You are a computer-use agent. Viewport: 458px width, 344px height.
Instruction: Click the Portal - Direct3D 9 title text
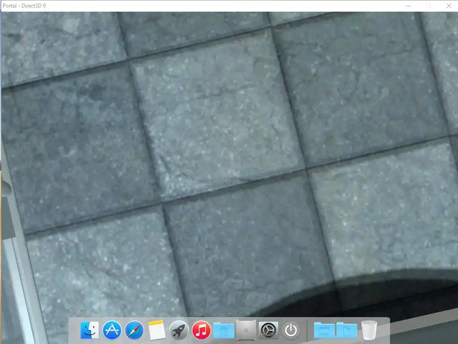[24, 6]
